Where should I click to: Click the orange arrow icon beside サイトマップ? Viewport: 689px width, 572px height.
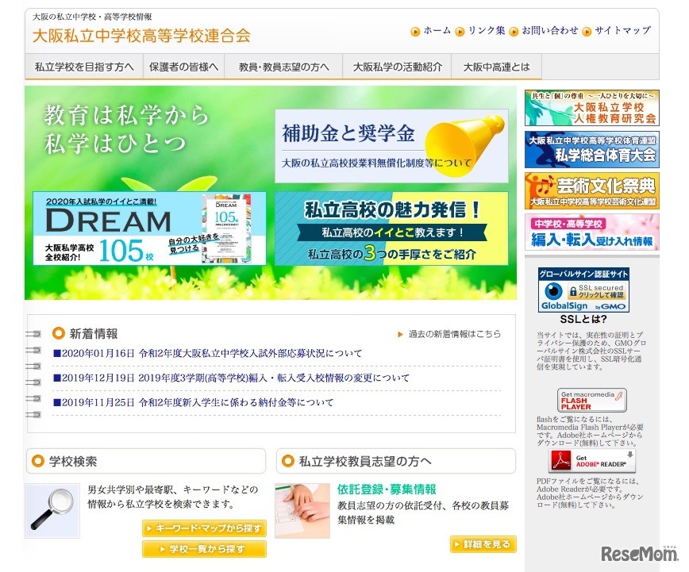(x=587, y=32)
